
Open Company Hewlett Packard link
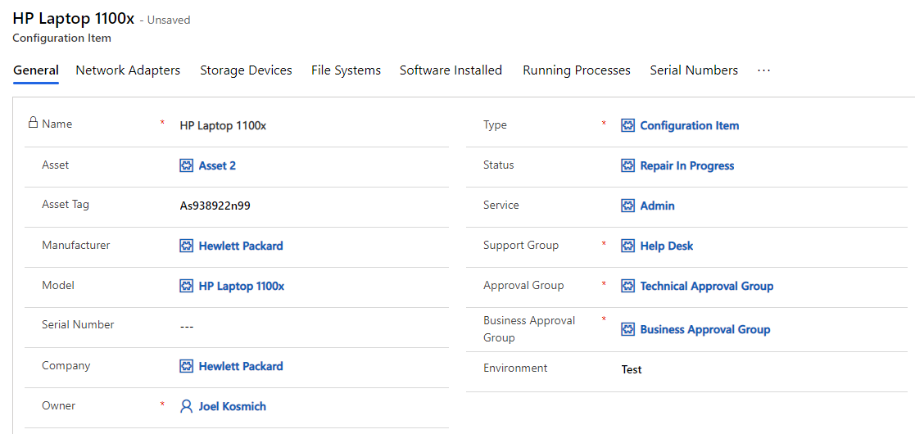coord(240,366)
